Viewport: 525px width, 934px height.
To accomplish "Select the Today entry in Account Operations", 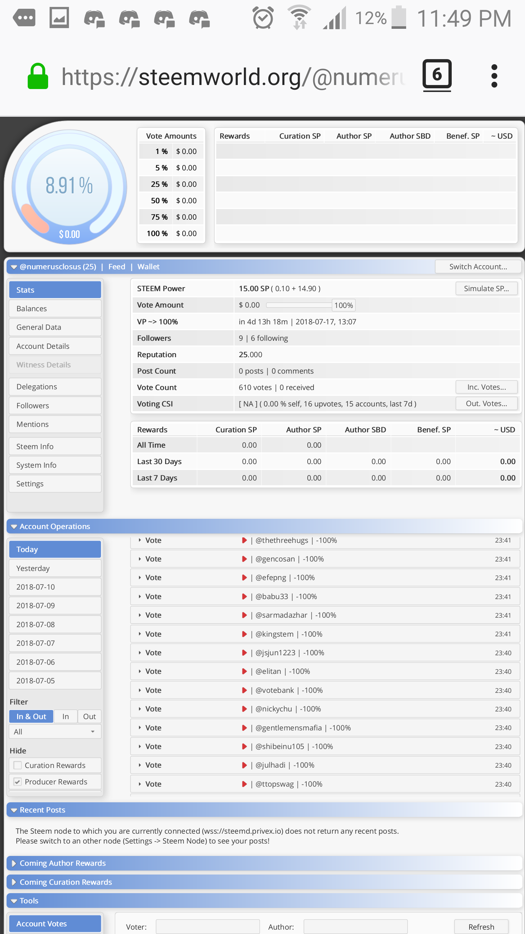I will pos(55,549).
